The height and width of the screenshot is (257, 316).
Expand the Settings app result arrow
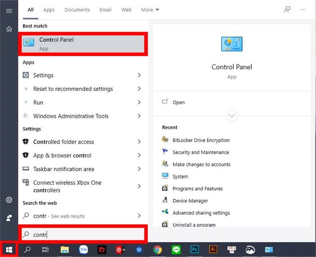click(x=139, y=75)
